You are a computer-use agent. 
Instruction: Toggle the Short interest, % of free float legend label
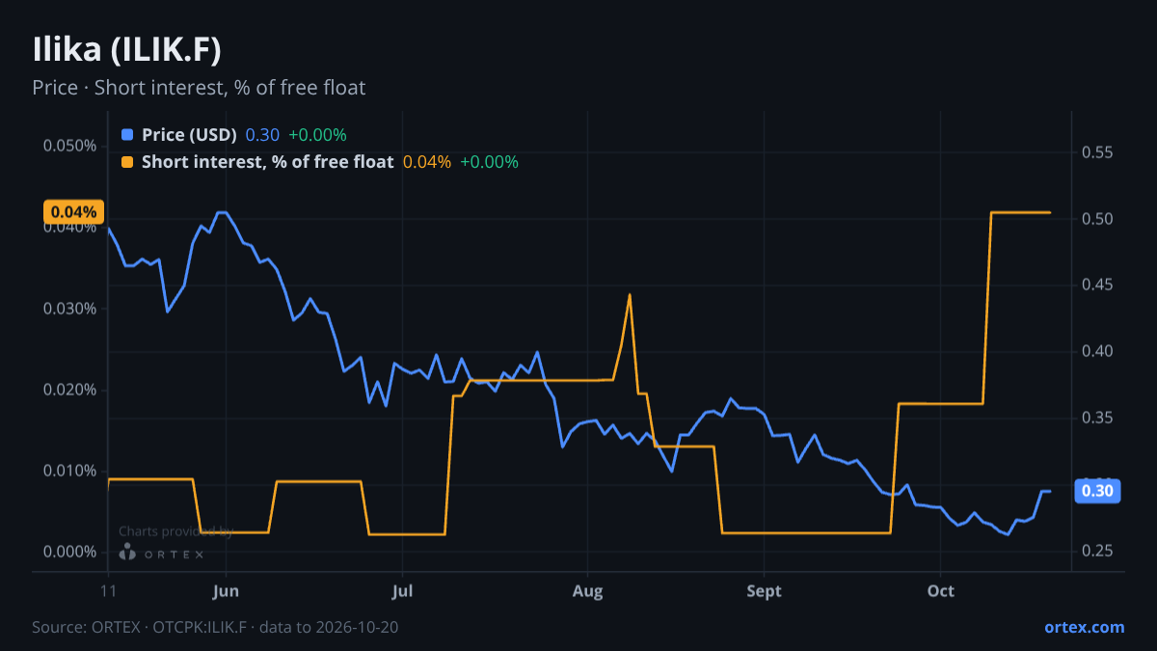267,162
